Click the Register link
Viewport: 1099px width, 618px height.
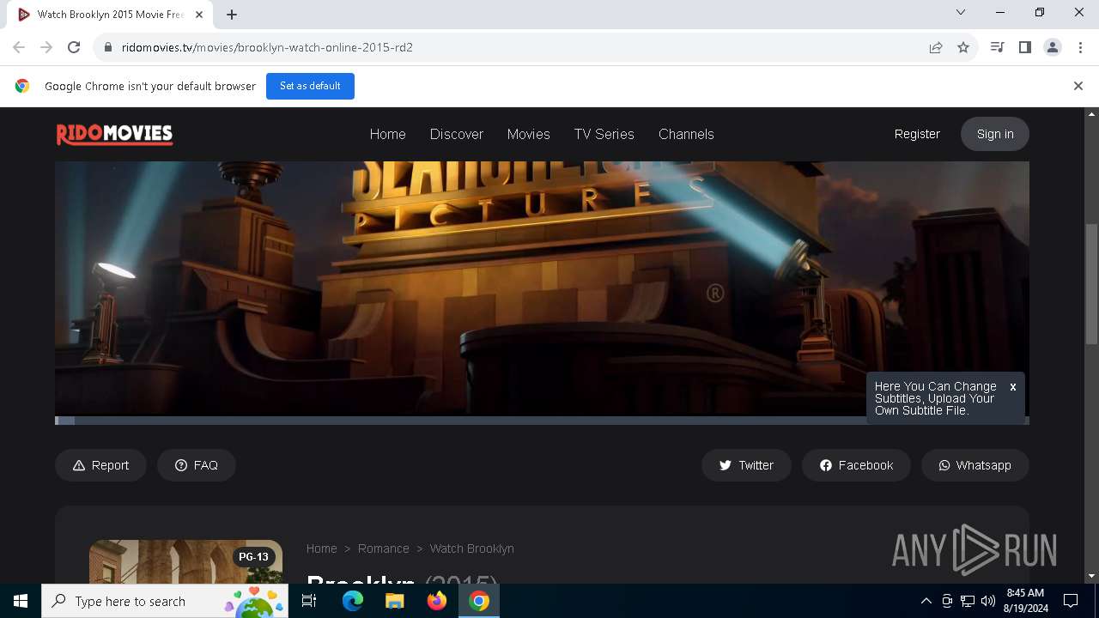(x=917, y=134)
